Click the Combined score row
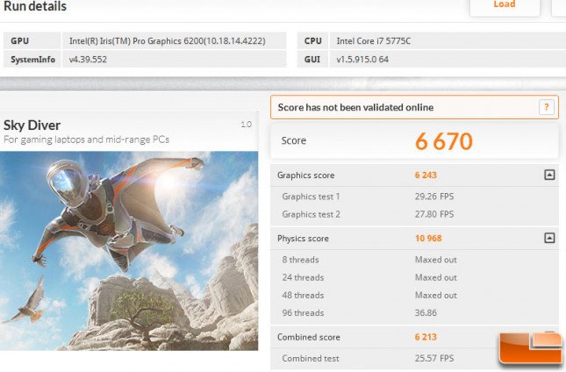The height and width of the screenshot is (372, 566). click(x=414, y=337)
